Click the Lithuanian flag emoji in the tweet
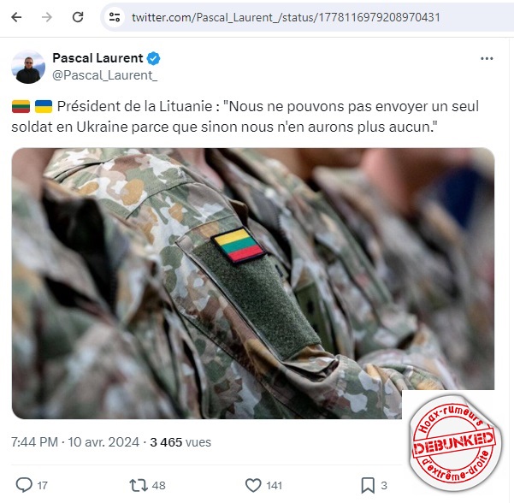The height and width of the screenshot is (503, 514). tap(21, 107)
